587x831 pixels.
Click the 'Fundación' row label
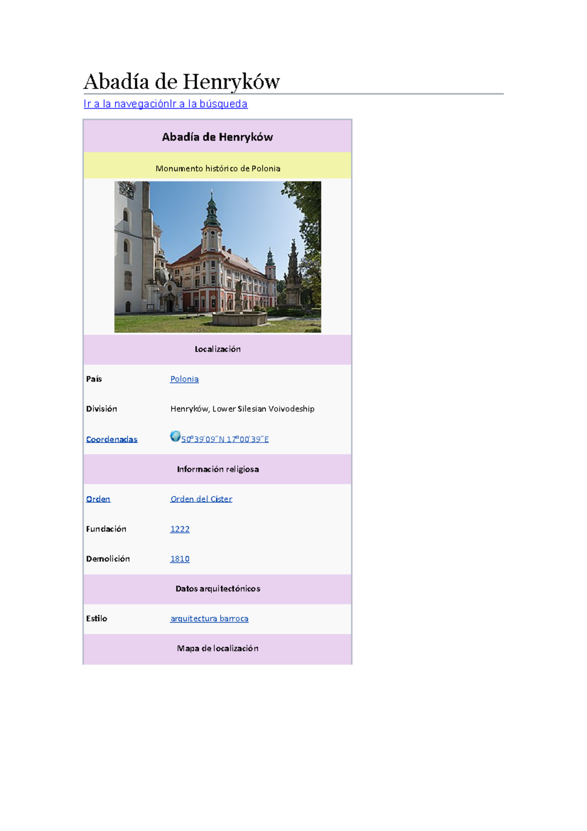[106, 529]
